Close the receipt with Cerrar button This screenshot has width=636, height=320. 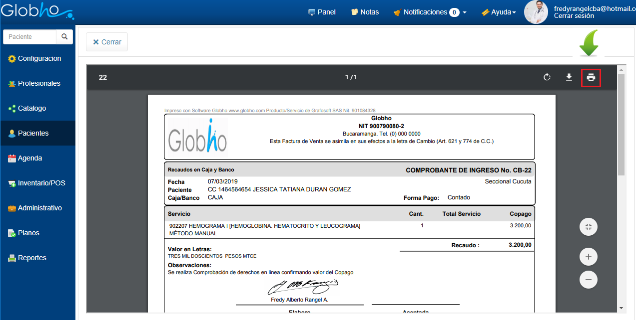tap(107, 42)
